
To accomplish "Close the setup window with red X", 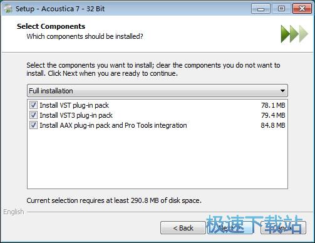I will pyautogui.click(x=302, y=9).
